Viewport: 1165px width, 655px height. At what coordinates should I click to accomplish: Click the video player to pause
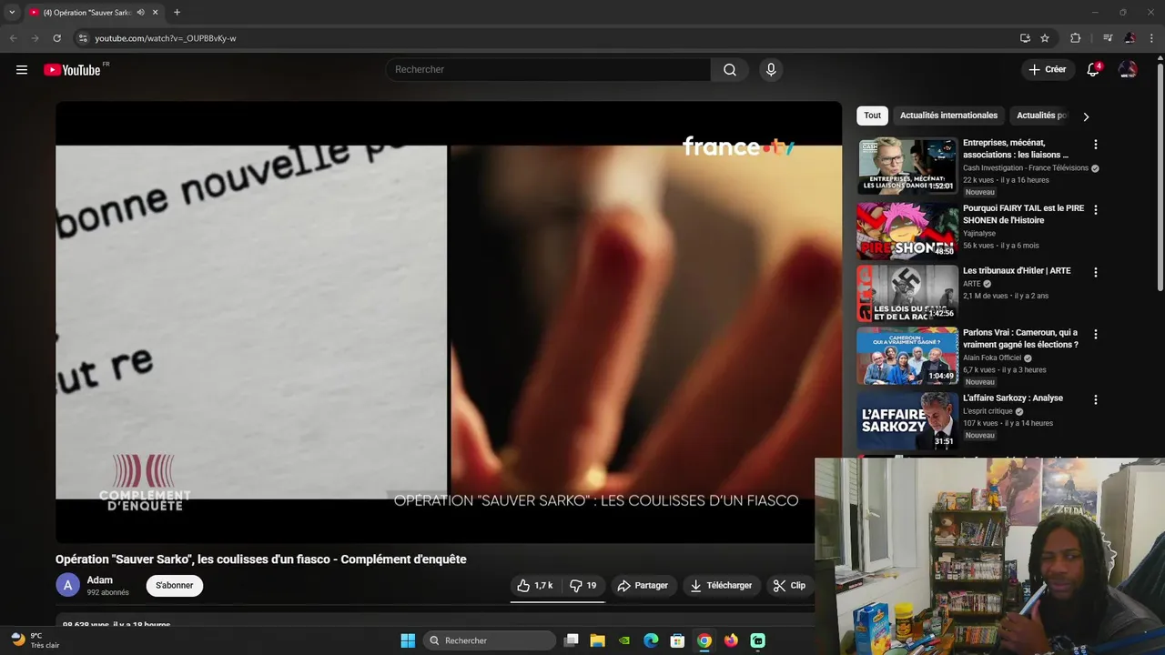pos(449,322)
